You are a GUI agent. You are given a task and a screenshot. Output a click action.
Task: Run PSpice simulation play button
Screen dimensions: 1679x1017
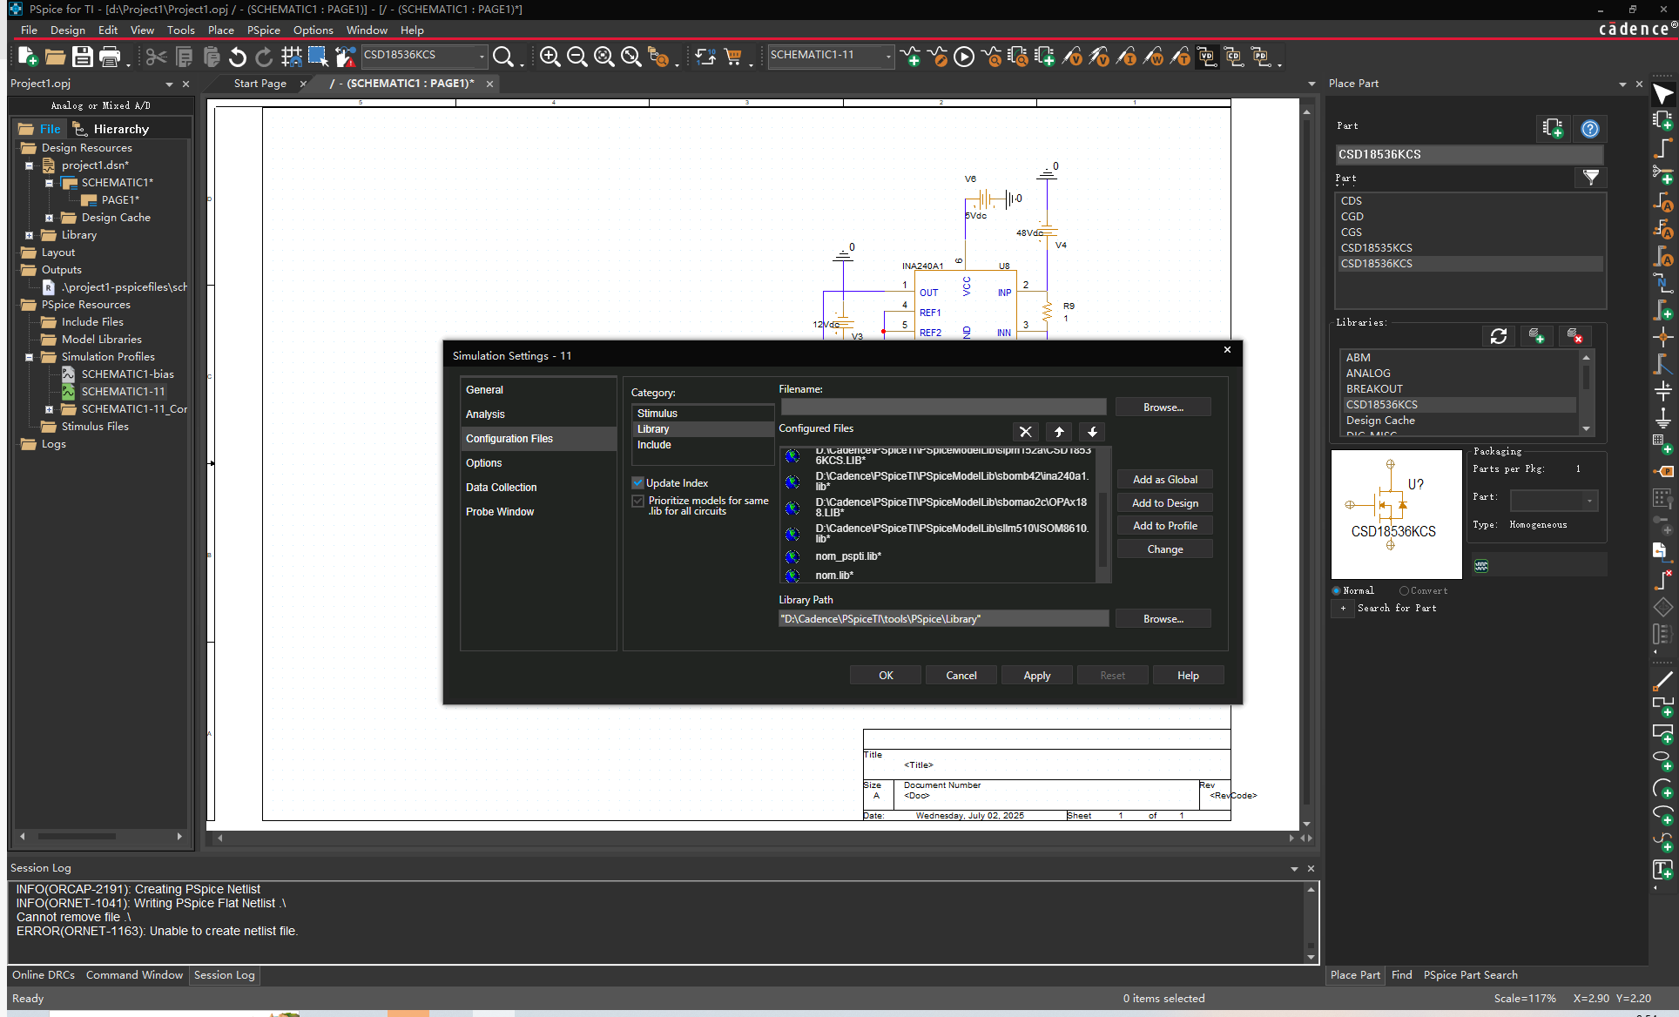[964, 57]
